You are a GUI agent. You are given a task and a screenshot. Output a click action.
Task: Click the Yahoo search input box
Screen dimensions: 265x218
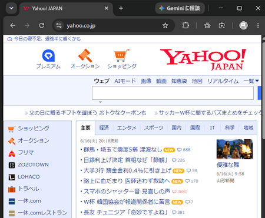pos(173,93)
